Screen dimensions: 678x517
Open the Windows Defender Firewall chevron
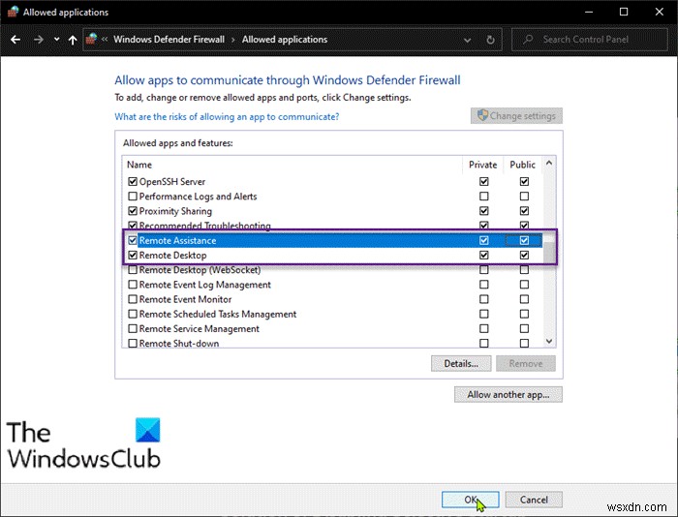(233, 40)
